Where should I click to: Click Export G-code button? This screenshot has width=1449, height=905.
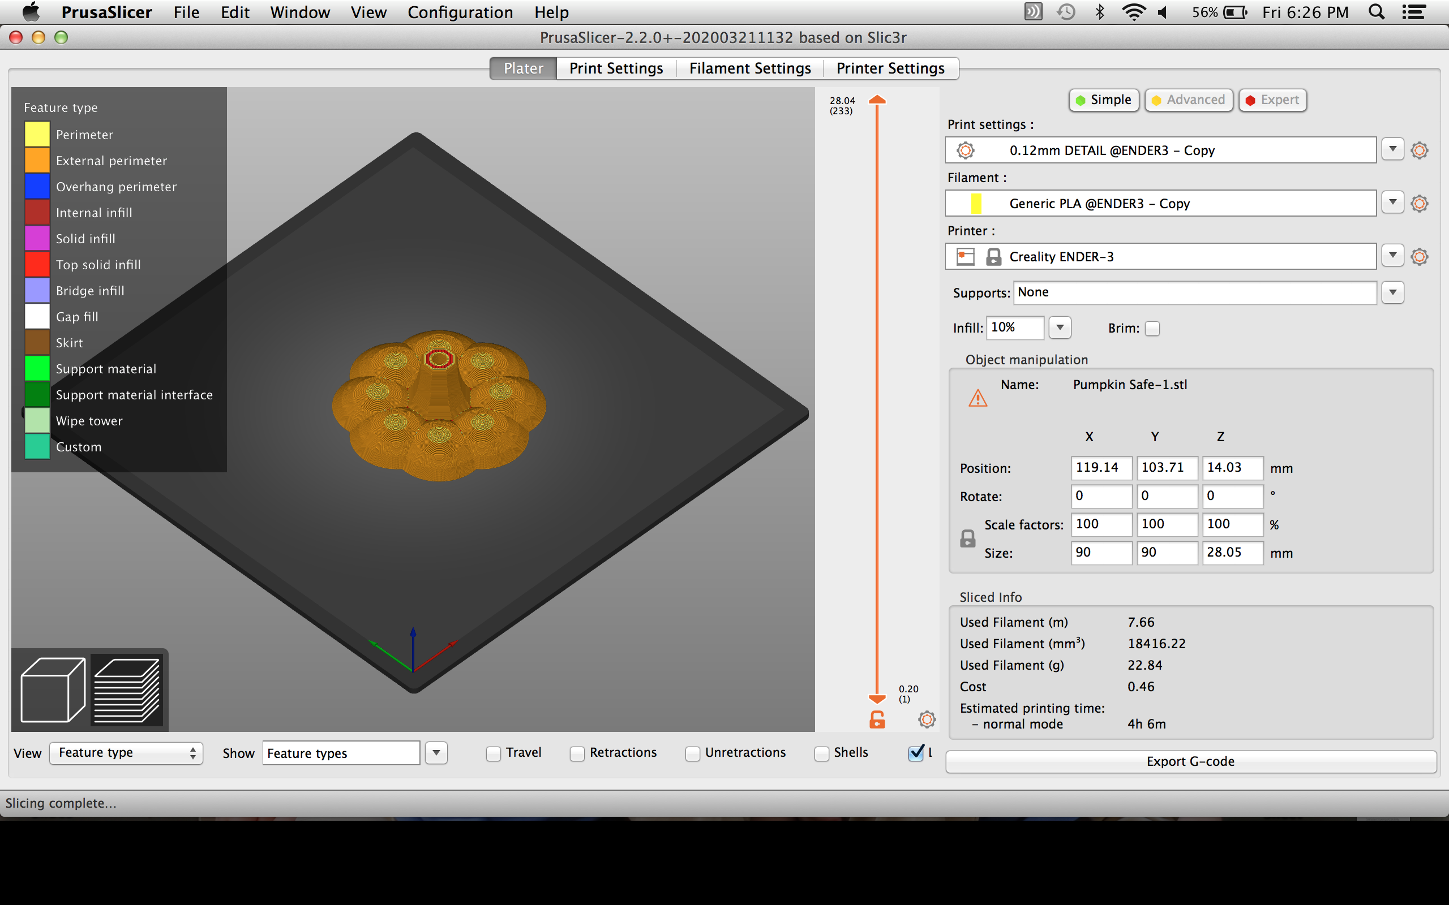[1190, 761]
